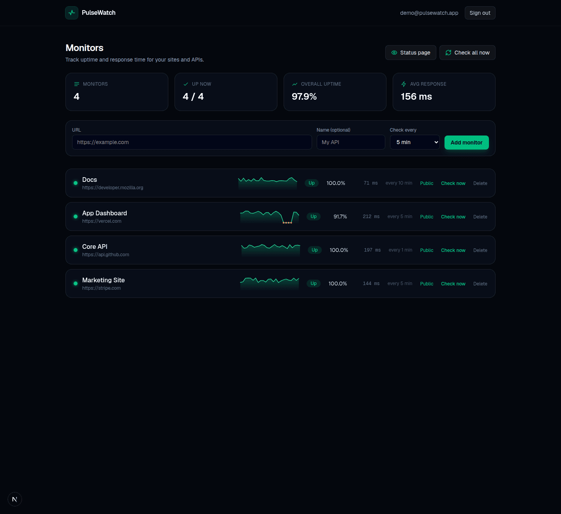The image size is (561, 514).
Task: Open the Status page
Action: point(411,53)
